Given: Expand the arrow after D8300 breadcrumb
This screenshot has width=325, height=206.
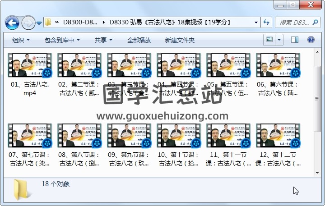Looking at the screenshot, I should pyautogui.click(x=105, y=22).
